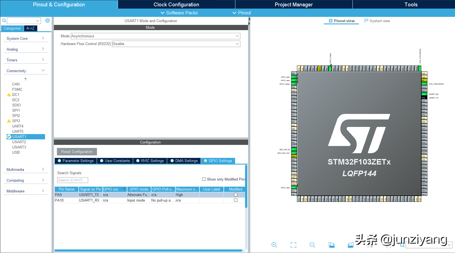
Task: Open the NVIC Settings tab
Action: 150,161
